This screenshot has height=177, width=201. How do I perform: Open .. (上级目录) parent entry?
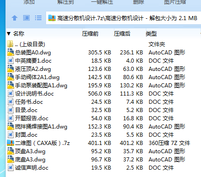pos(30,44)
